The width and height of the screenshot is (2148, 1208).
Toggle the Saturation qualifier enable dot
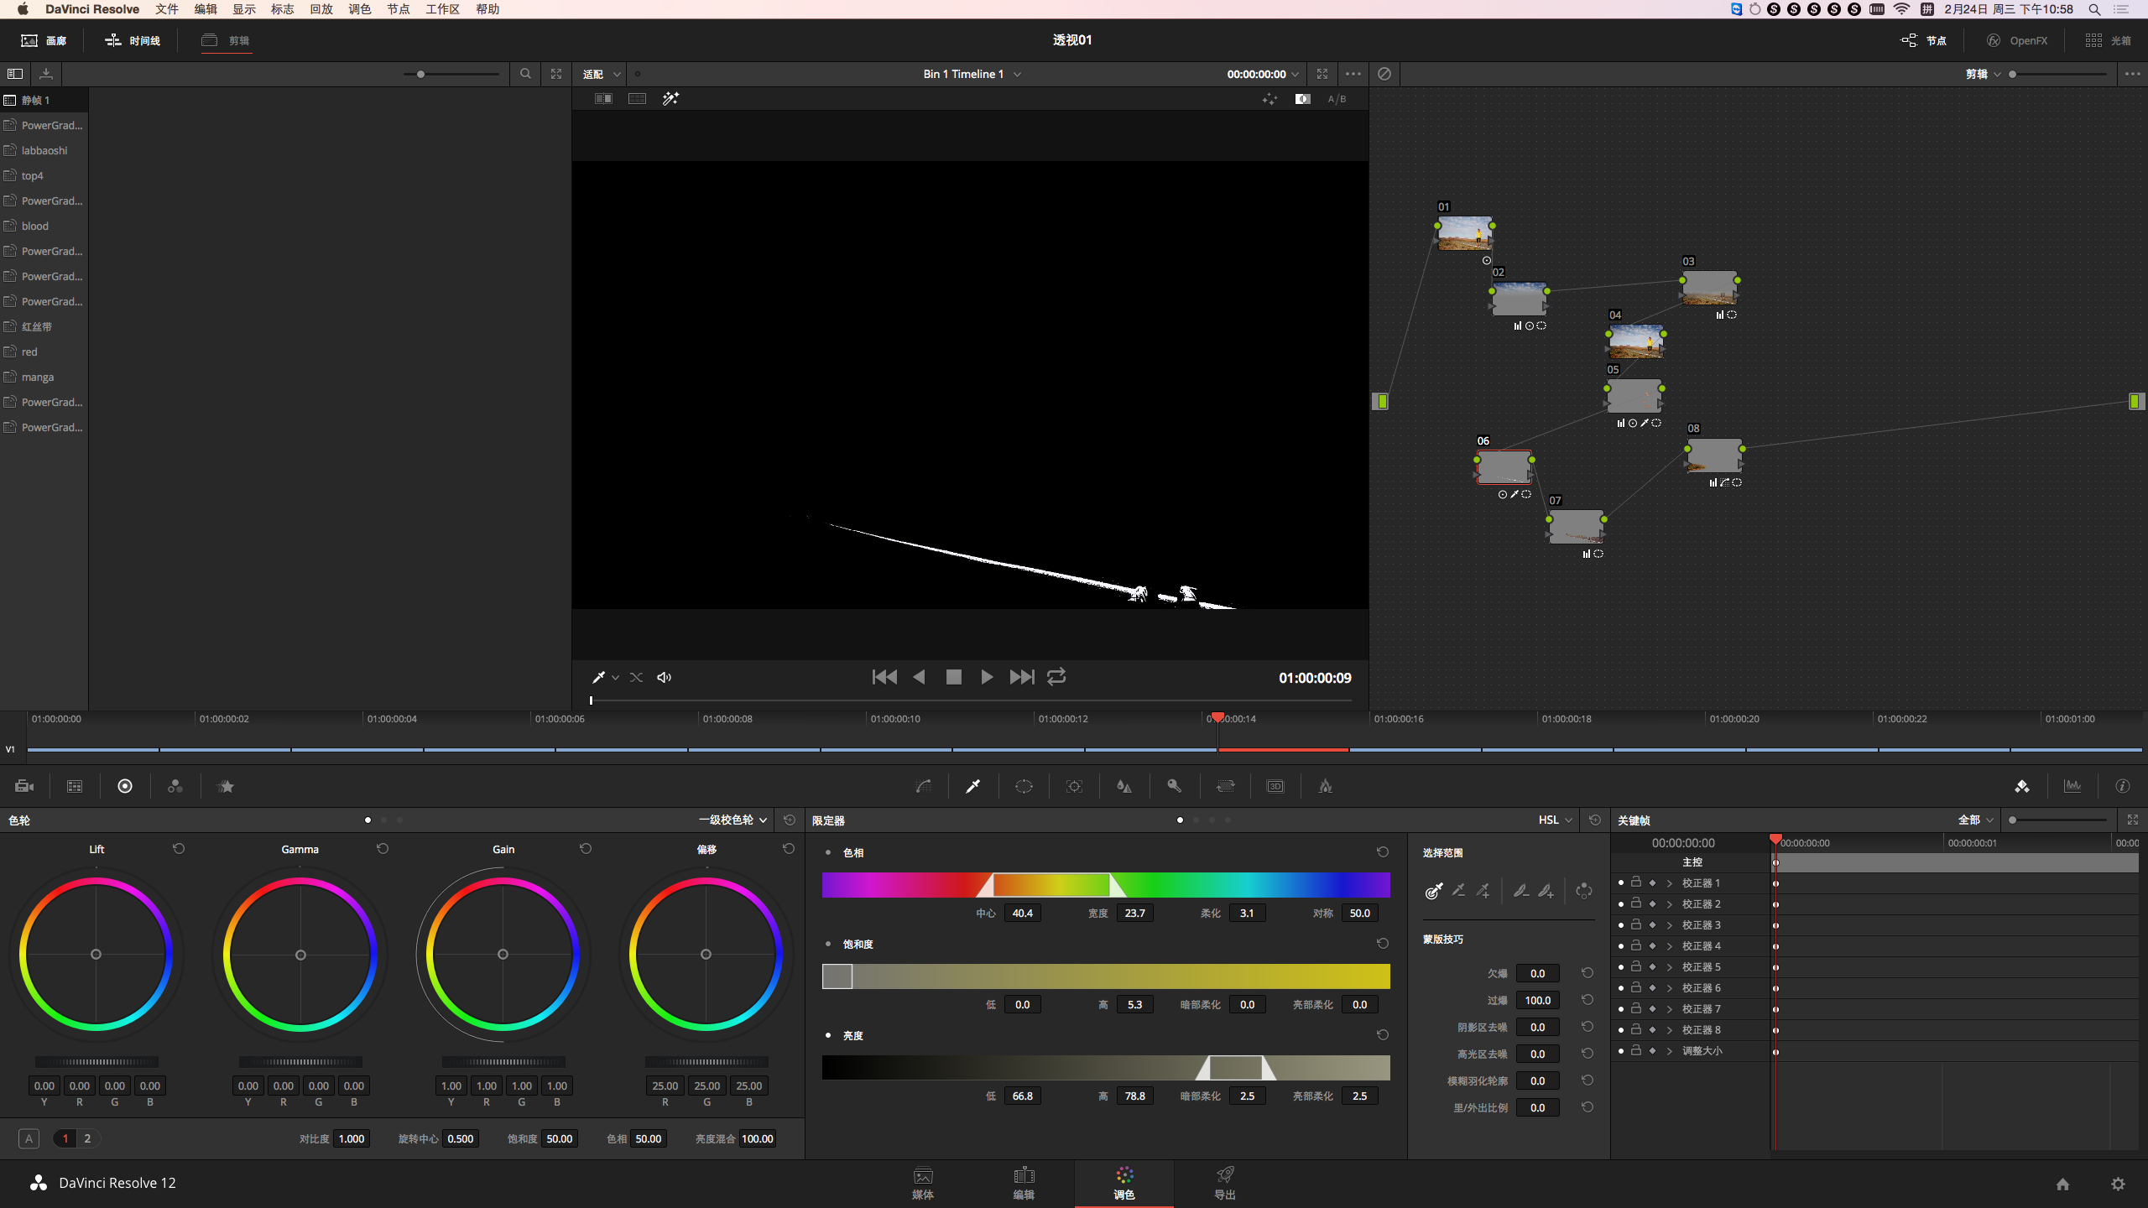828,944
